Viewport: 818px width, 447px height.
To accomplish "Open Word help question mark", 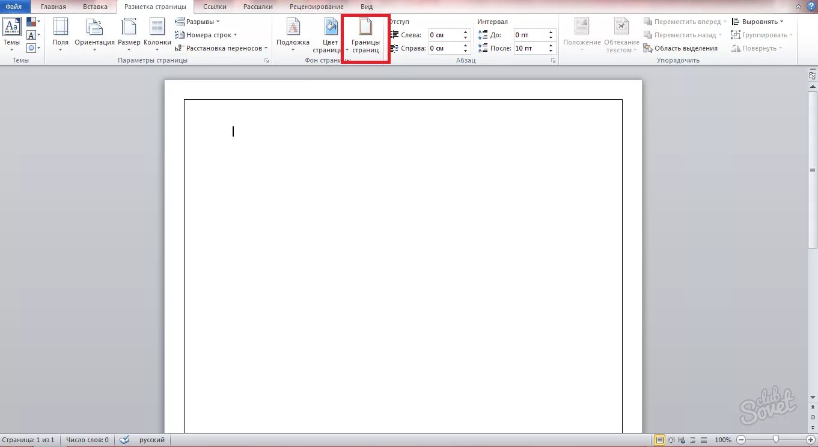I will [811, 6].
